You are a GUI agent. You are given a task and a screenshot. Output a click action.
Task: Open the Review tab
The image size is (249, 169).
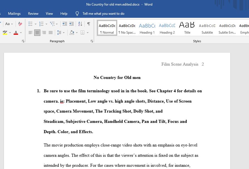pyautogui.click(x=33, y=14)
